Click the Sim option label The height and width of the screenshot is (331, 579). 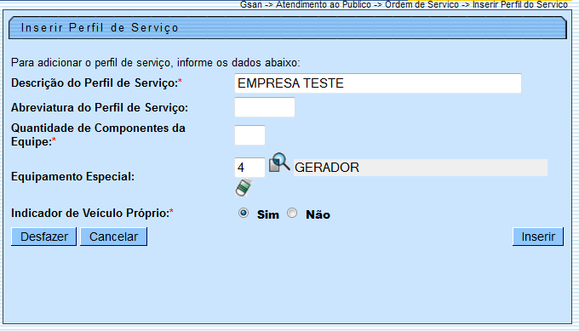click(268, 214)
